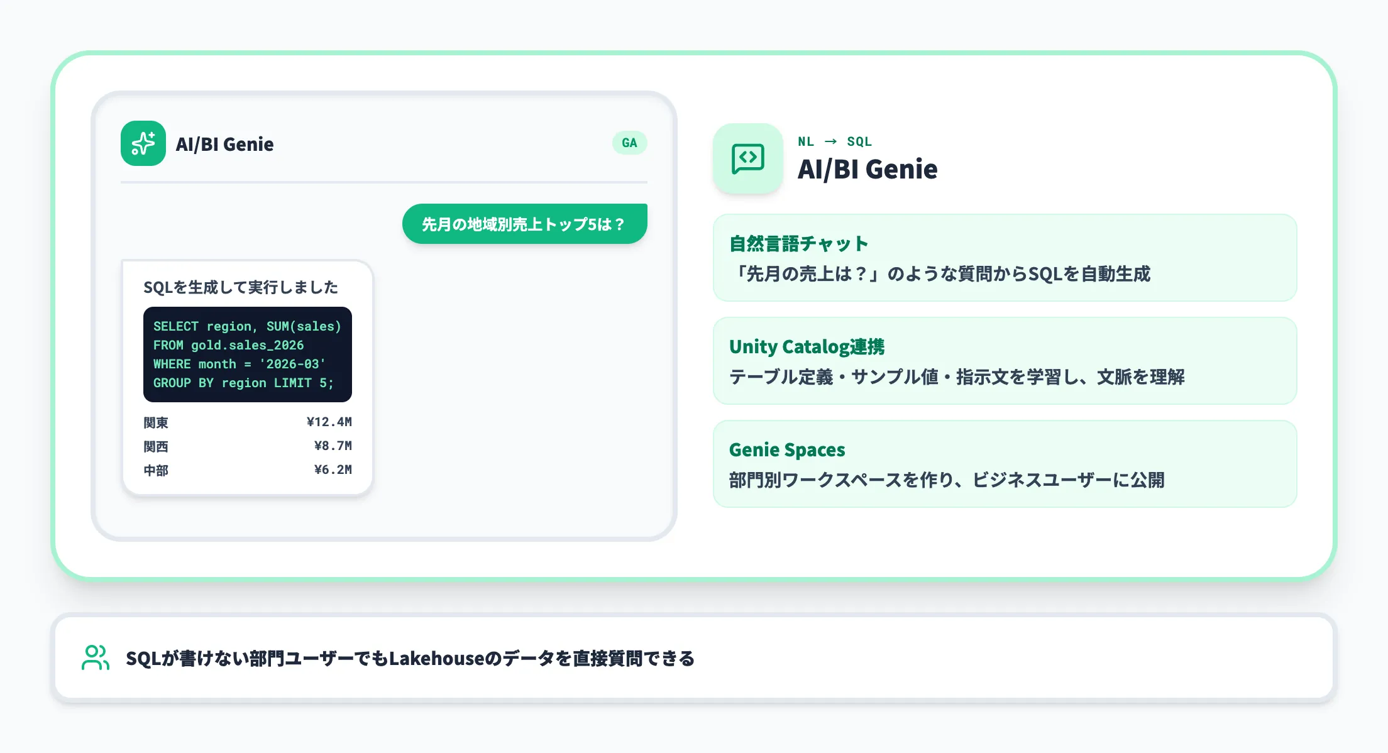This screenshot has width=1388, height=753.
Task: Click the arrow between NL and SQL
Action: (832, 141)
